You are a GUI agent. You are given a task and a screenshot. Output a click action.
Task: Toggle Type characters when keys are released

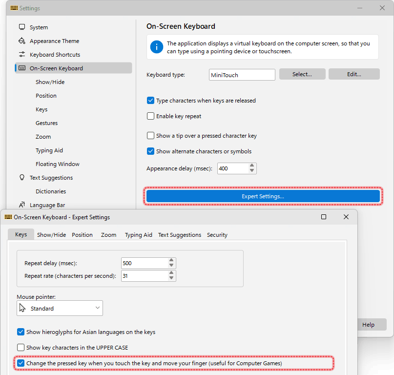[x=150, y=101]
